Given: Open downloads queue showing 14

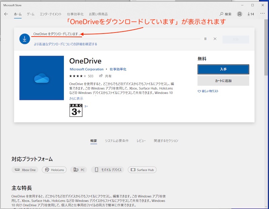Looking at the screenshot, I should click(x=251, y=14).
